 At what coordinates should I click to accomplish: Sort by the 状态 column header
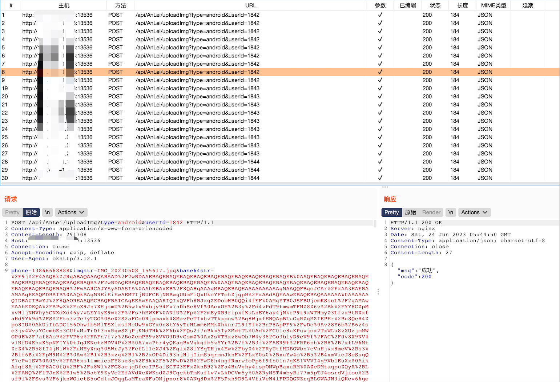pos(435,5)
